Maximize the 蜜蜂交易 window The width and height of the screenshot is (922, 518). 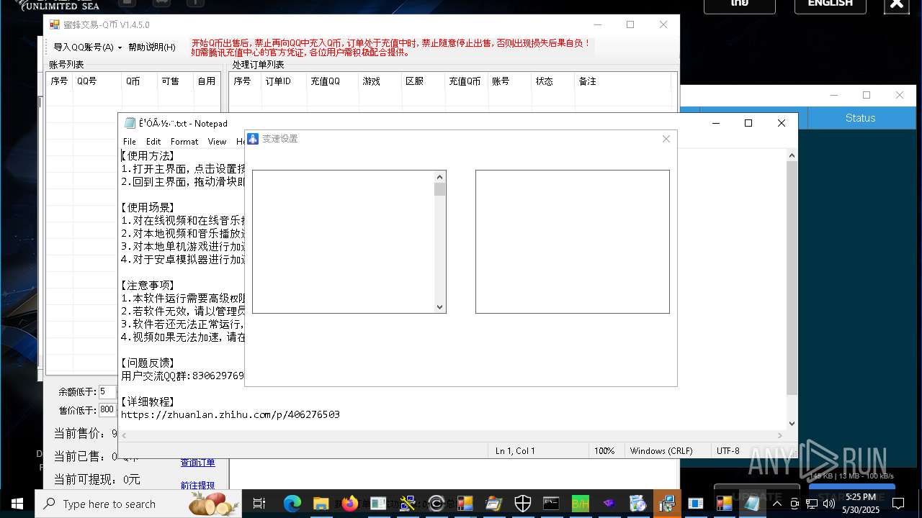(630, 24)
